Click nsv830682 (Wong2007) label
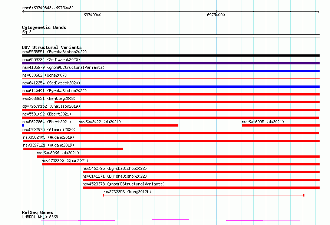330x225 pixels. 44,75
